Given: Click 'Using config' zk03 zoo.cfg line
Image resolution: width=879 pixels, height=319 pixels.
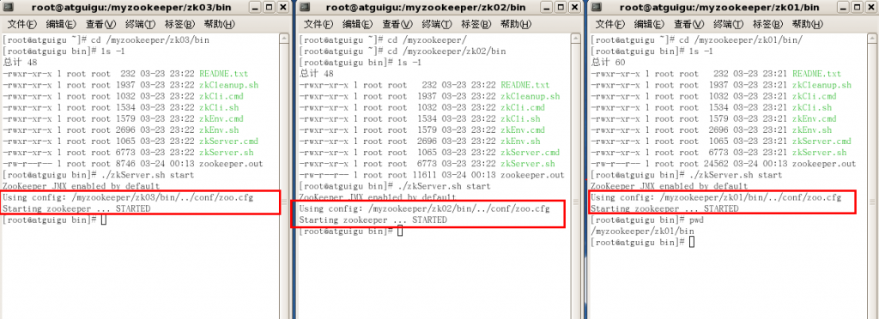Looking at the screenshot, I should tap(128, 197).
